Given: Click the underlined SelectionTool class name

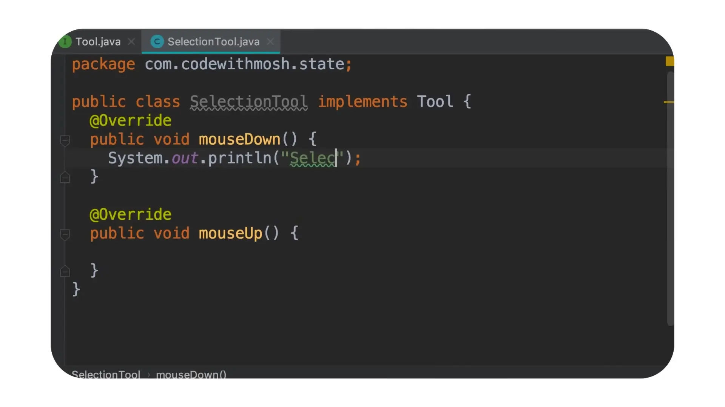Looking at the screenshot, I should pos(249,102).
